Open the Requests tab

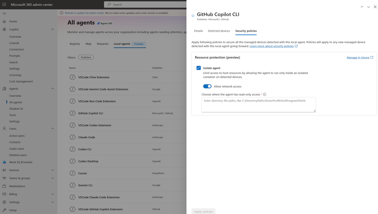(x=103, y=44)
